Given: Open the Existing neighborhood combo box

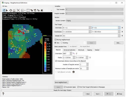Looking at the screenshot, I should pos(78,43).
